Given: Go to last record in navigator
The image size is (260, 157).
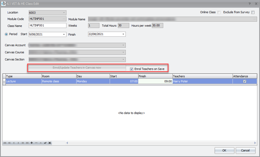Looking at the screenshot, I should pos(27,143).
